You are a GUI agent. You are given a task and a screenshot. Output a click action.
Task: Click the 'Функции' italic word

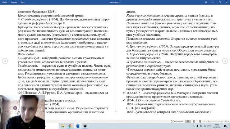133,77
